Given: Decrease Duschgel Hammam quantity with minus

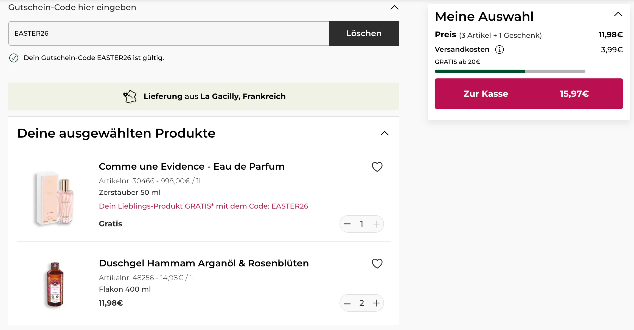Looking at the screenshot, I should point(347,303).
